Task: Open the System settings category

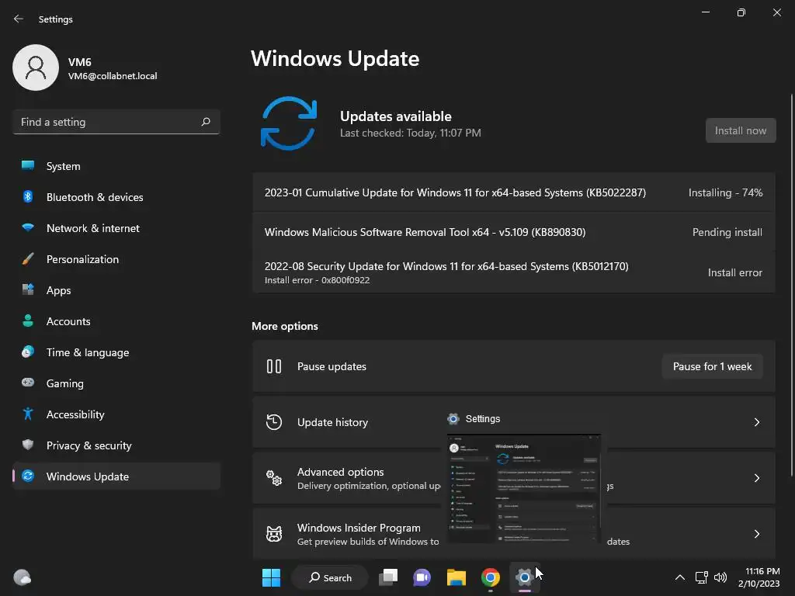Action: pos(116,166)
